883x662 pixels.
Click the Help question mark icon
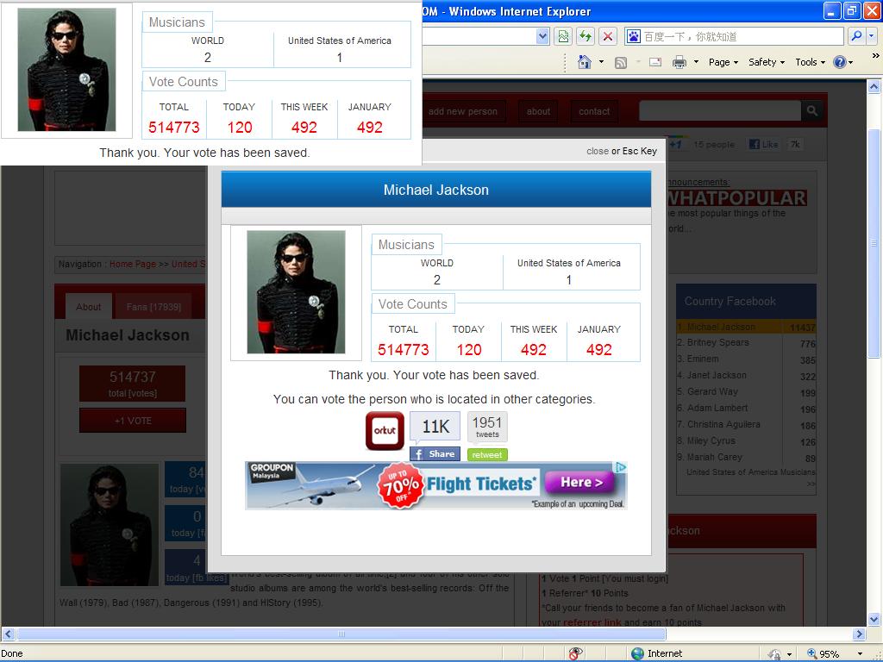point(841,62)
